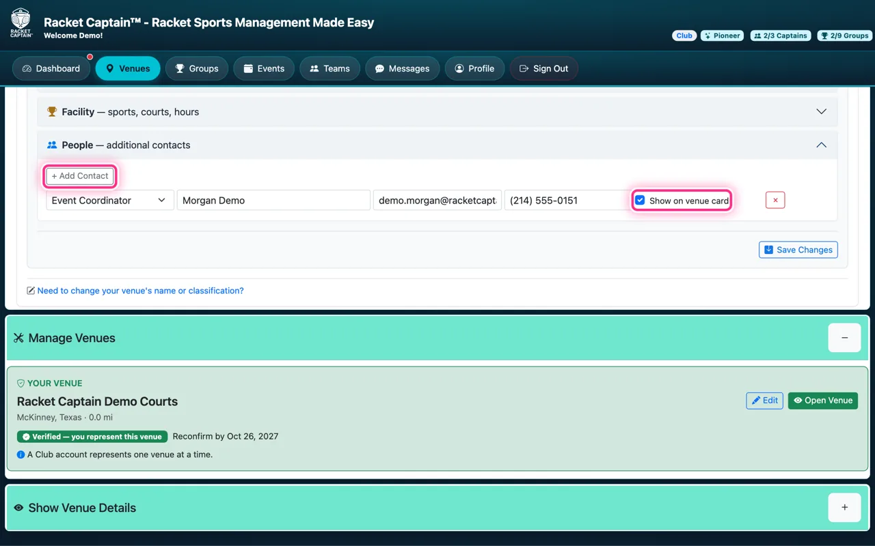Remove the Morgan Demo contact row

pos(775,200)
